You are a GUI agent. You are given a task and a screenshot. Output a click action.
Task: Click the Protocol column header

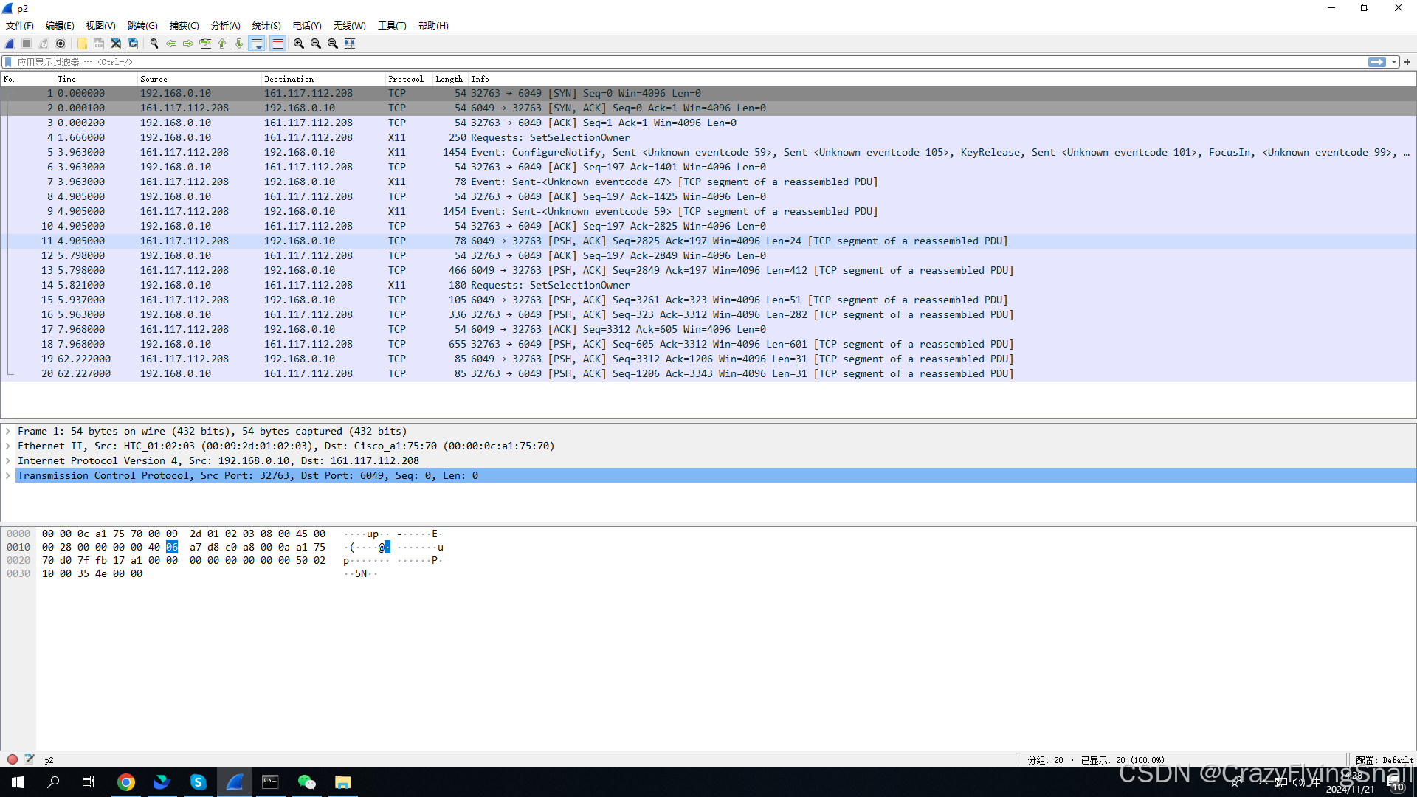pyautogui.click(x=406, y=79)
